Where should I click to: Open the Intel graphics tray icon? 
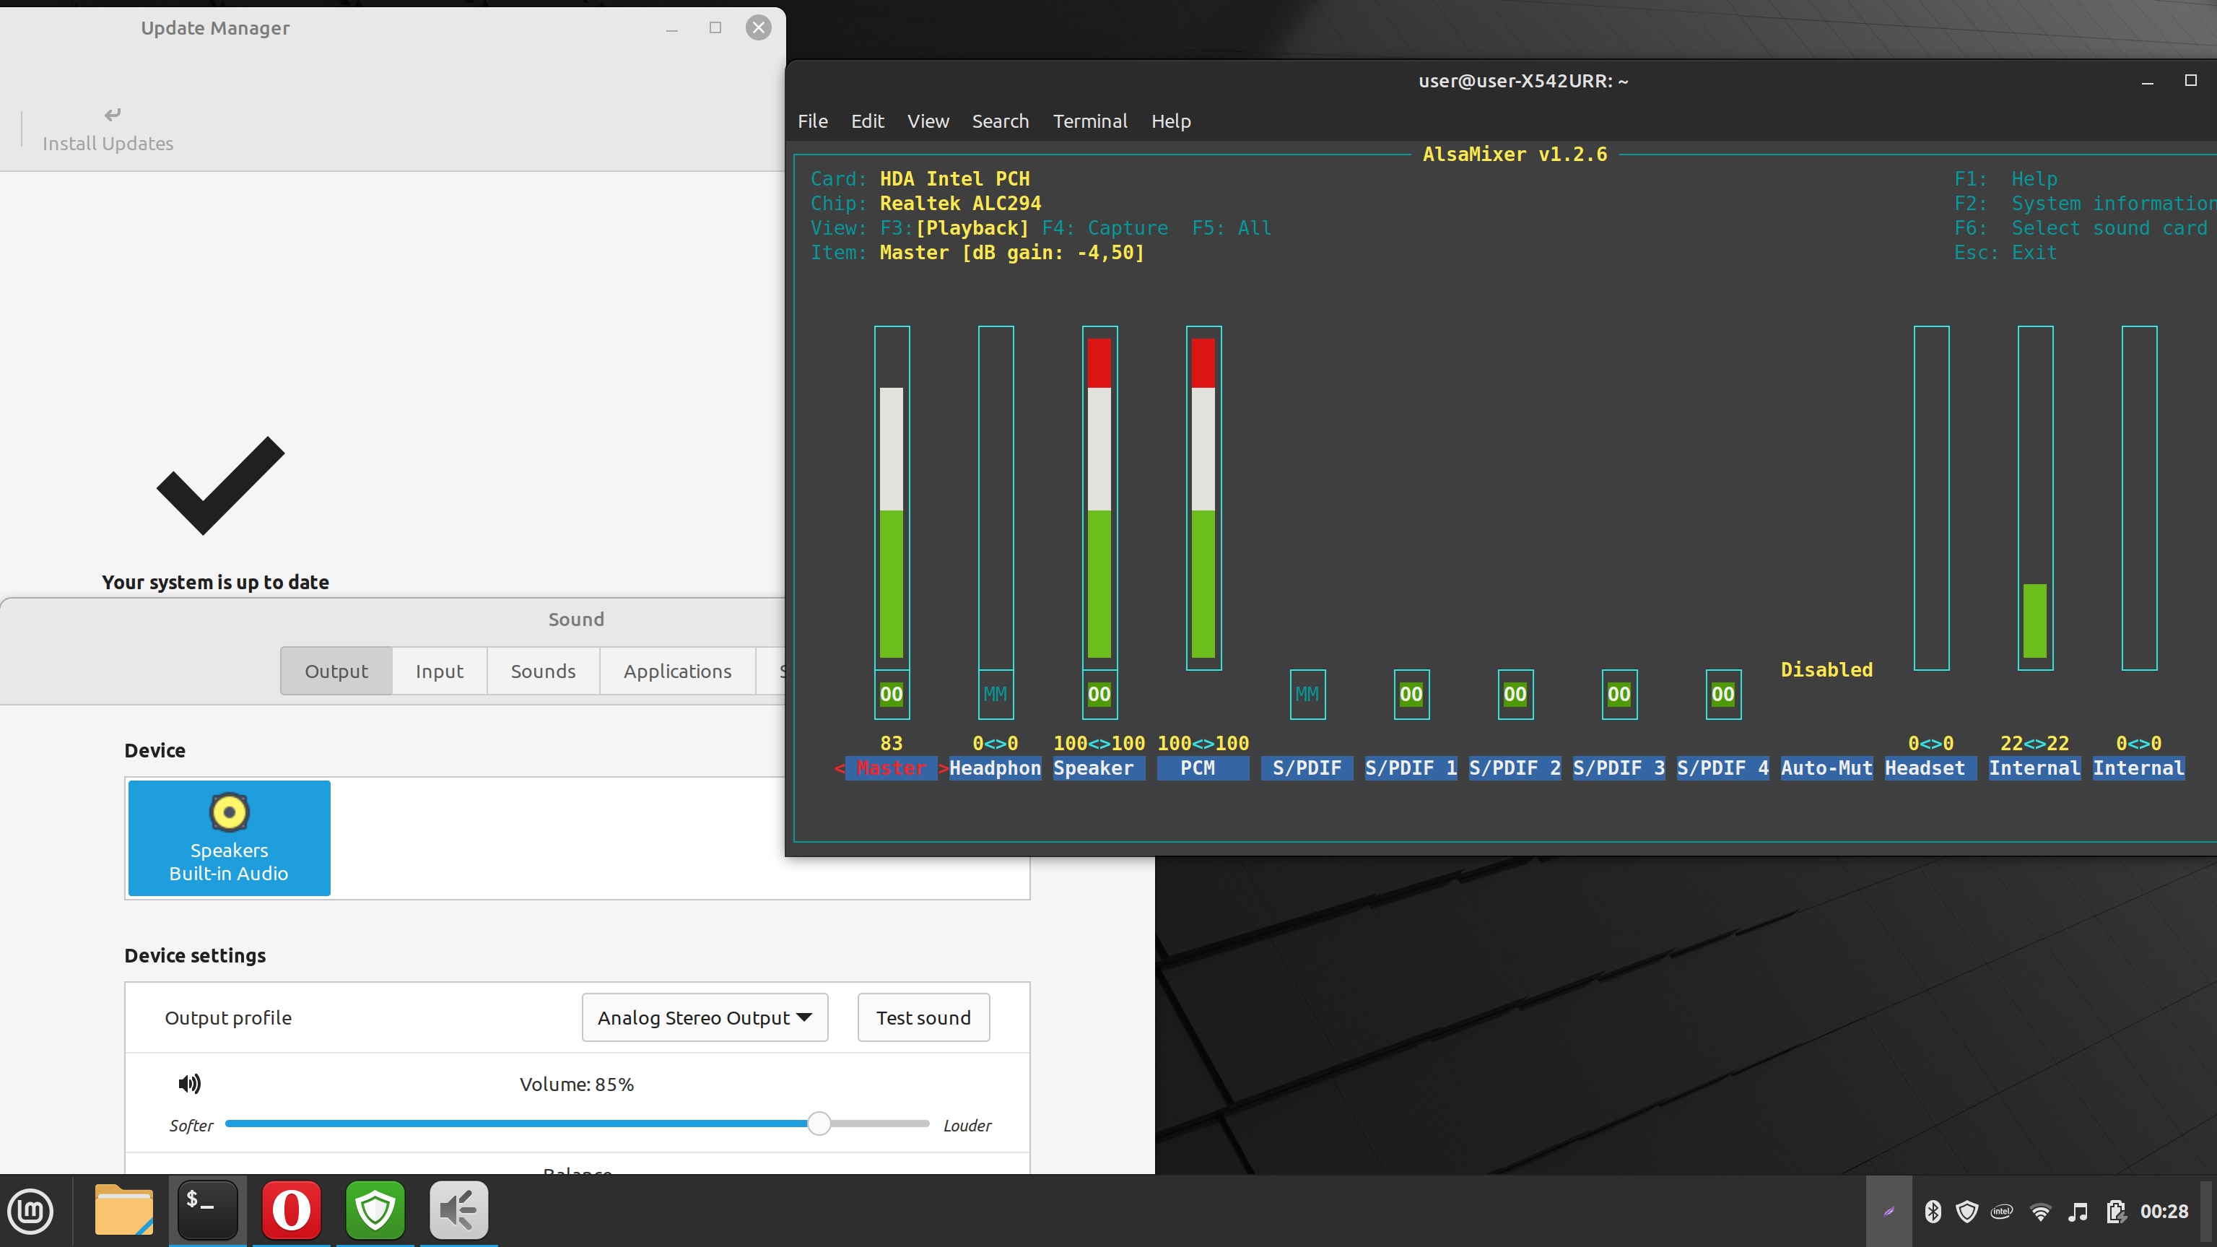(x=2002, y=1212)
